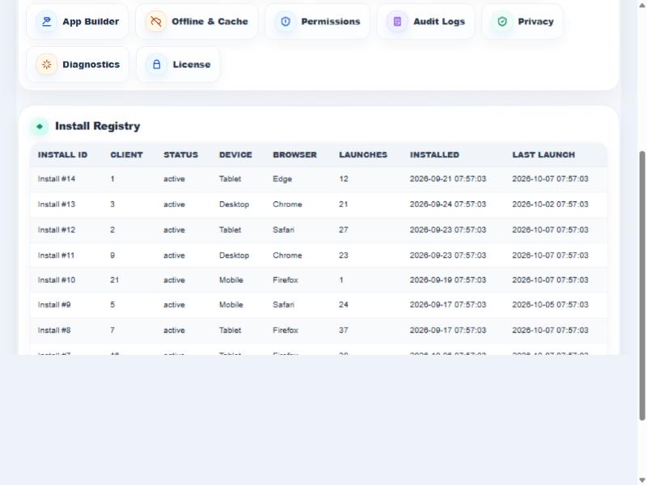Click the Diagnostics spinner icon

[47, 65]
